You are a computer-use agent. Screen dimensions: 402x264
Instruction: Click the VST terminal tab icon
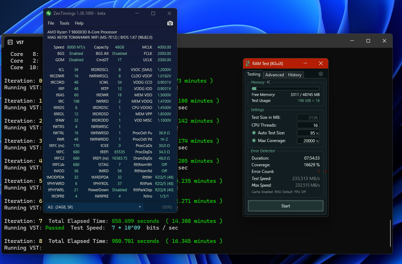[10, 42]
